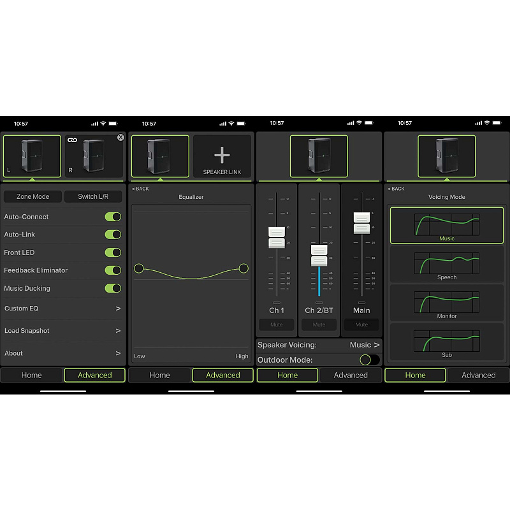Switch to Home tab in settings screen
Viewport: 510px width, 510px height.
pos(31,375)
